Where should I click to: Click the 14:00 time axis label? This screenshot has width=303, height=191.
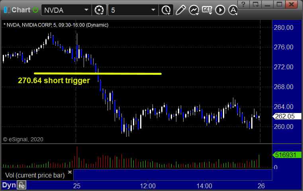tap(204, 186)
